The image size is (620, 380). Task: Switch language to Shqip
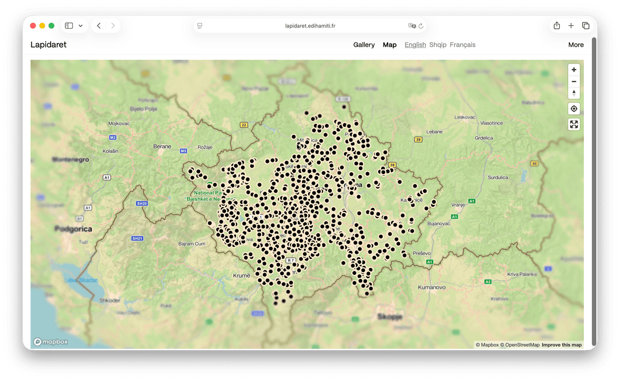point(437,44)
